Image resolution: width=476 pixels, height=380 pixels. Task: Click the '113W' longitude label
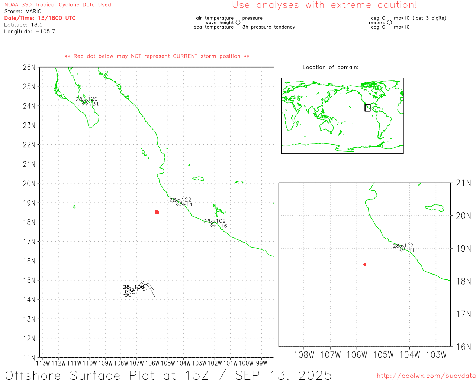pos(43,363)
